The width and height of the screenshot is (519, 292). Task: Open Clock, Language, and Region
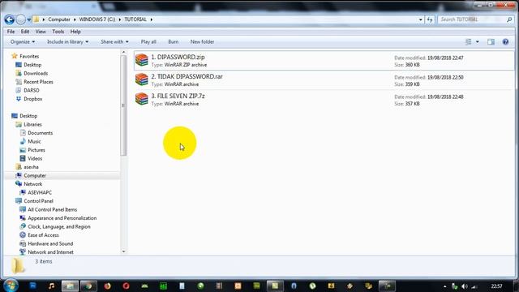(59, 227)
